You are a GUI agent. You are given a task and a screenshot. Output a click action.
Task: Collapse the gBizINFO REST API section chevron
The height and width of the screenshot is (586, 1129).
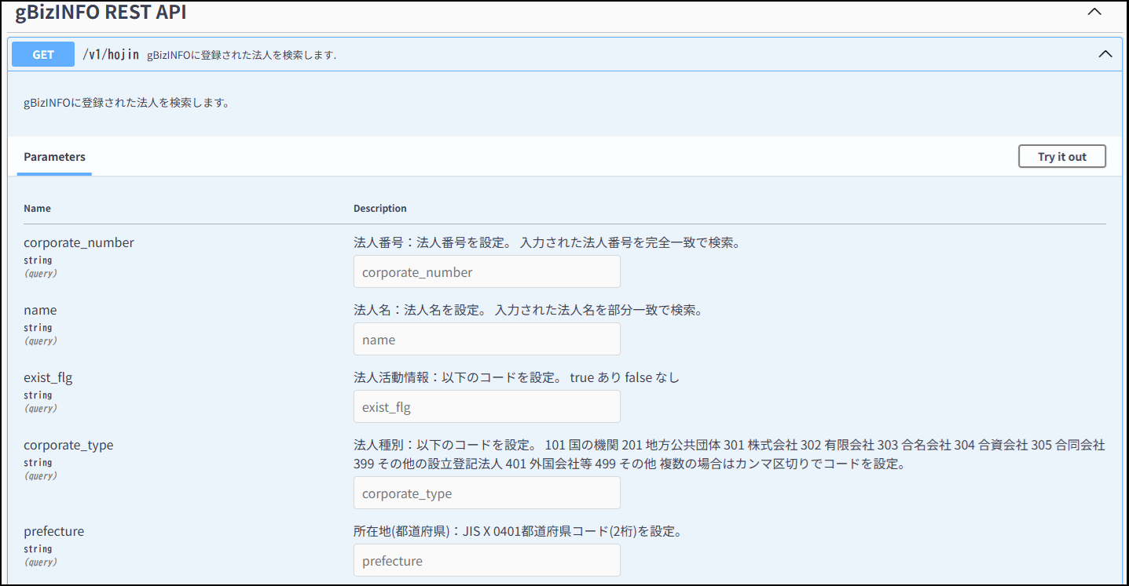pos(1094,12)
